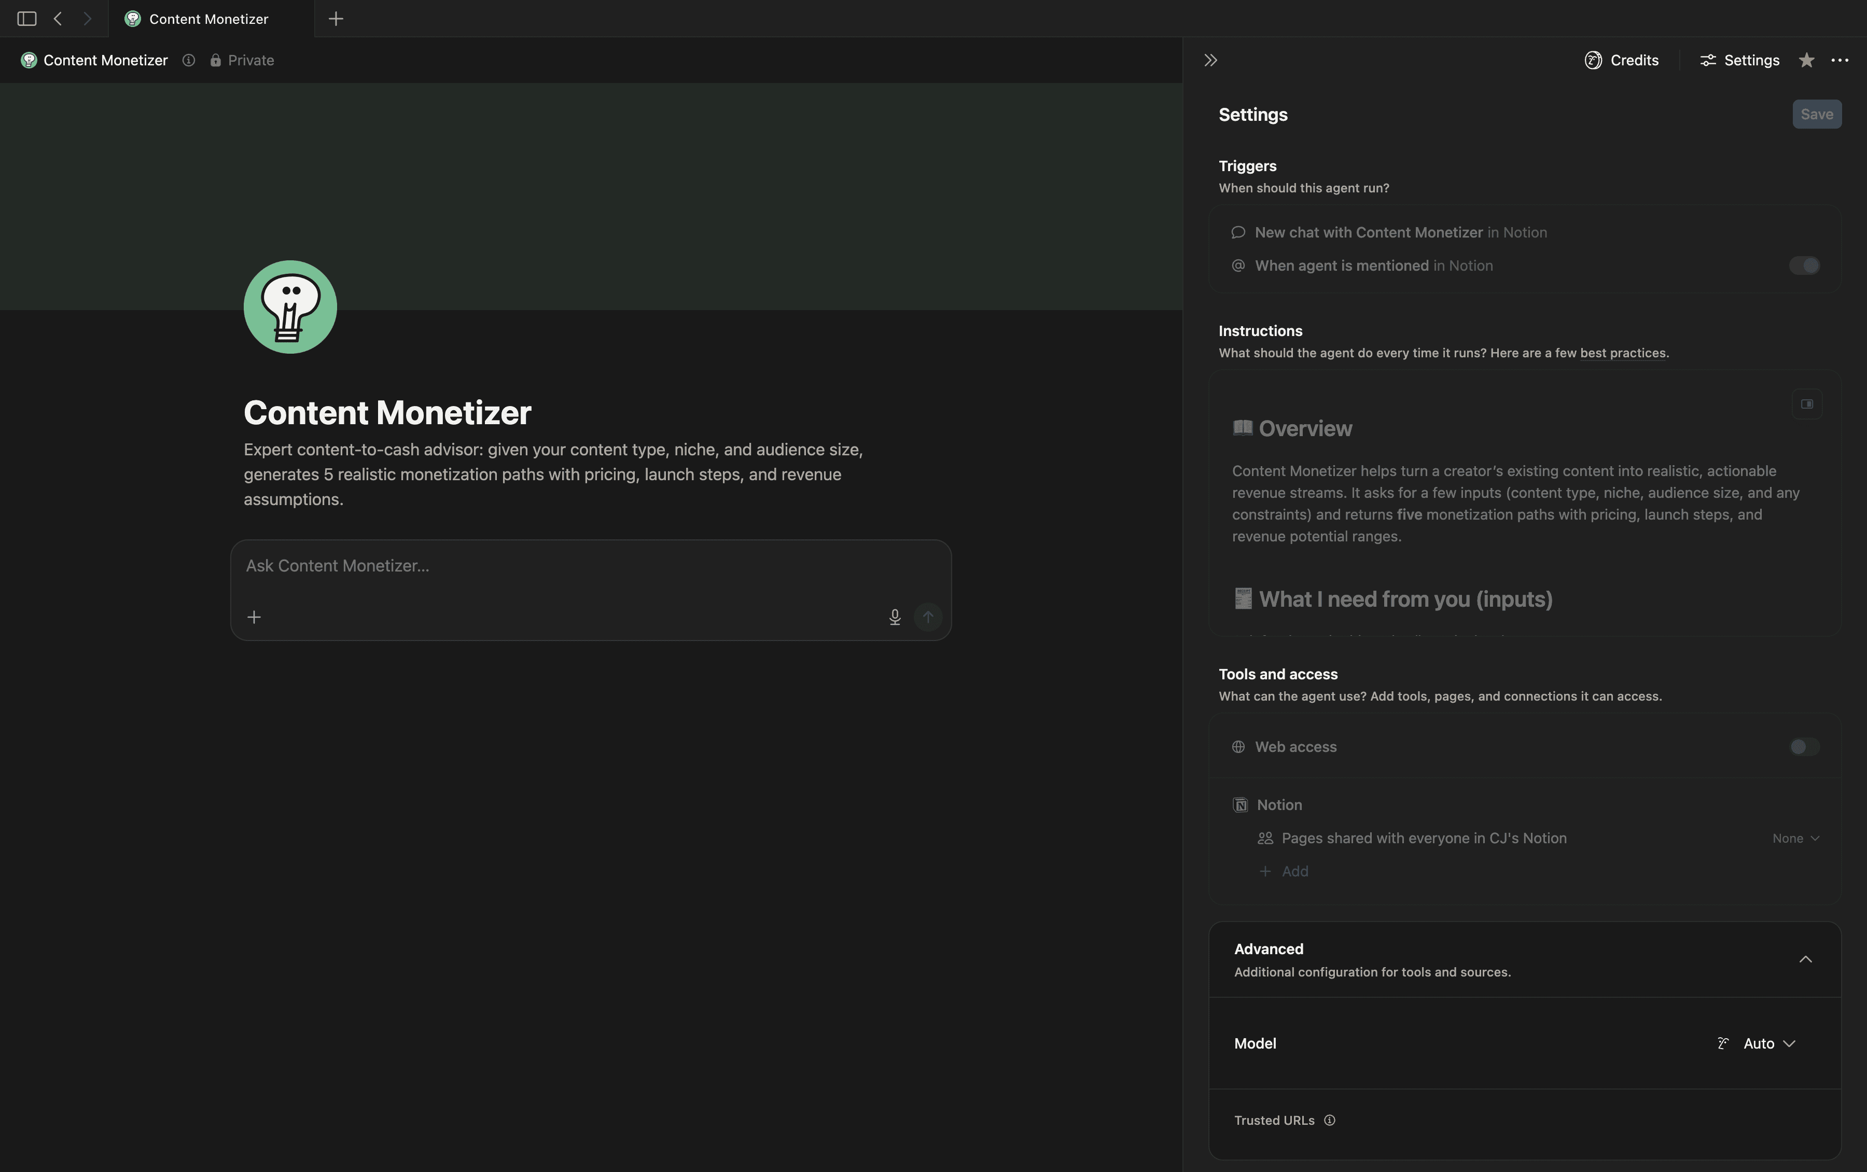Click the Save button

(1817, 115)
